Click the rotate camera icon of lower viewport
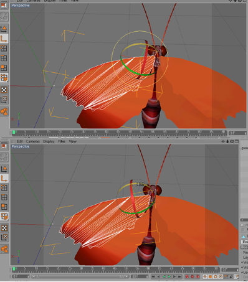248x282 pixels. (232, 141)
